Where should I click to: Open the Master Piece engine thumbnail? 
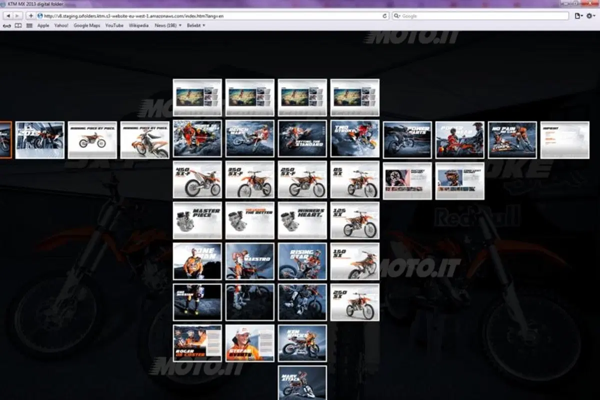coord(197,221)
